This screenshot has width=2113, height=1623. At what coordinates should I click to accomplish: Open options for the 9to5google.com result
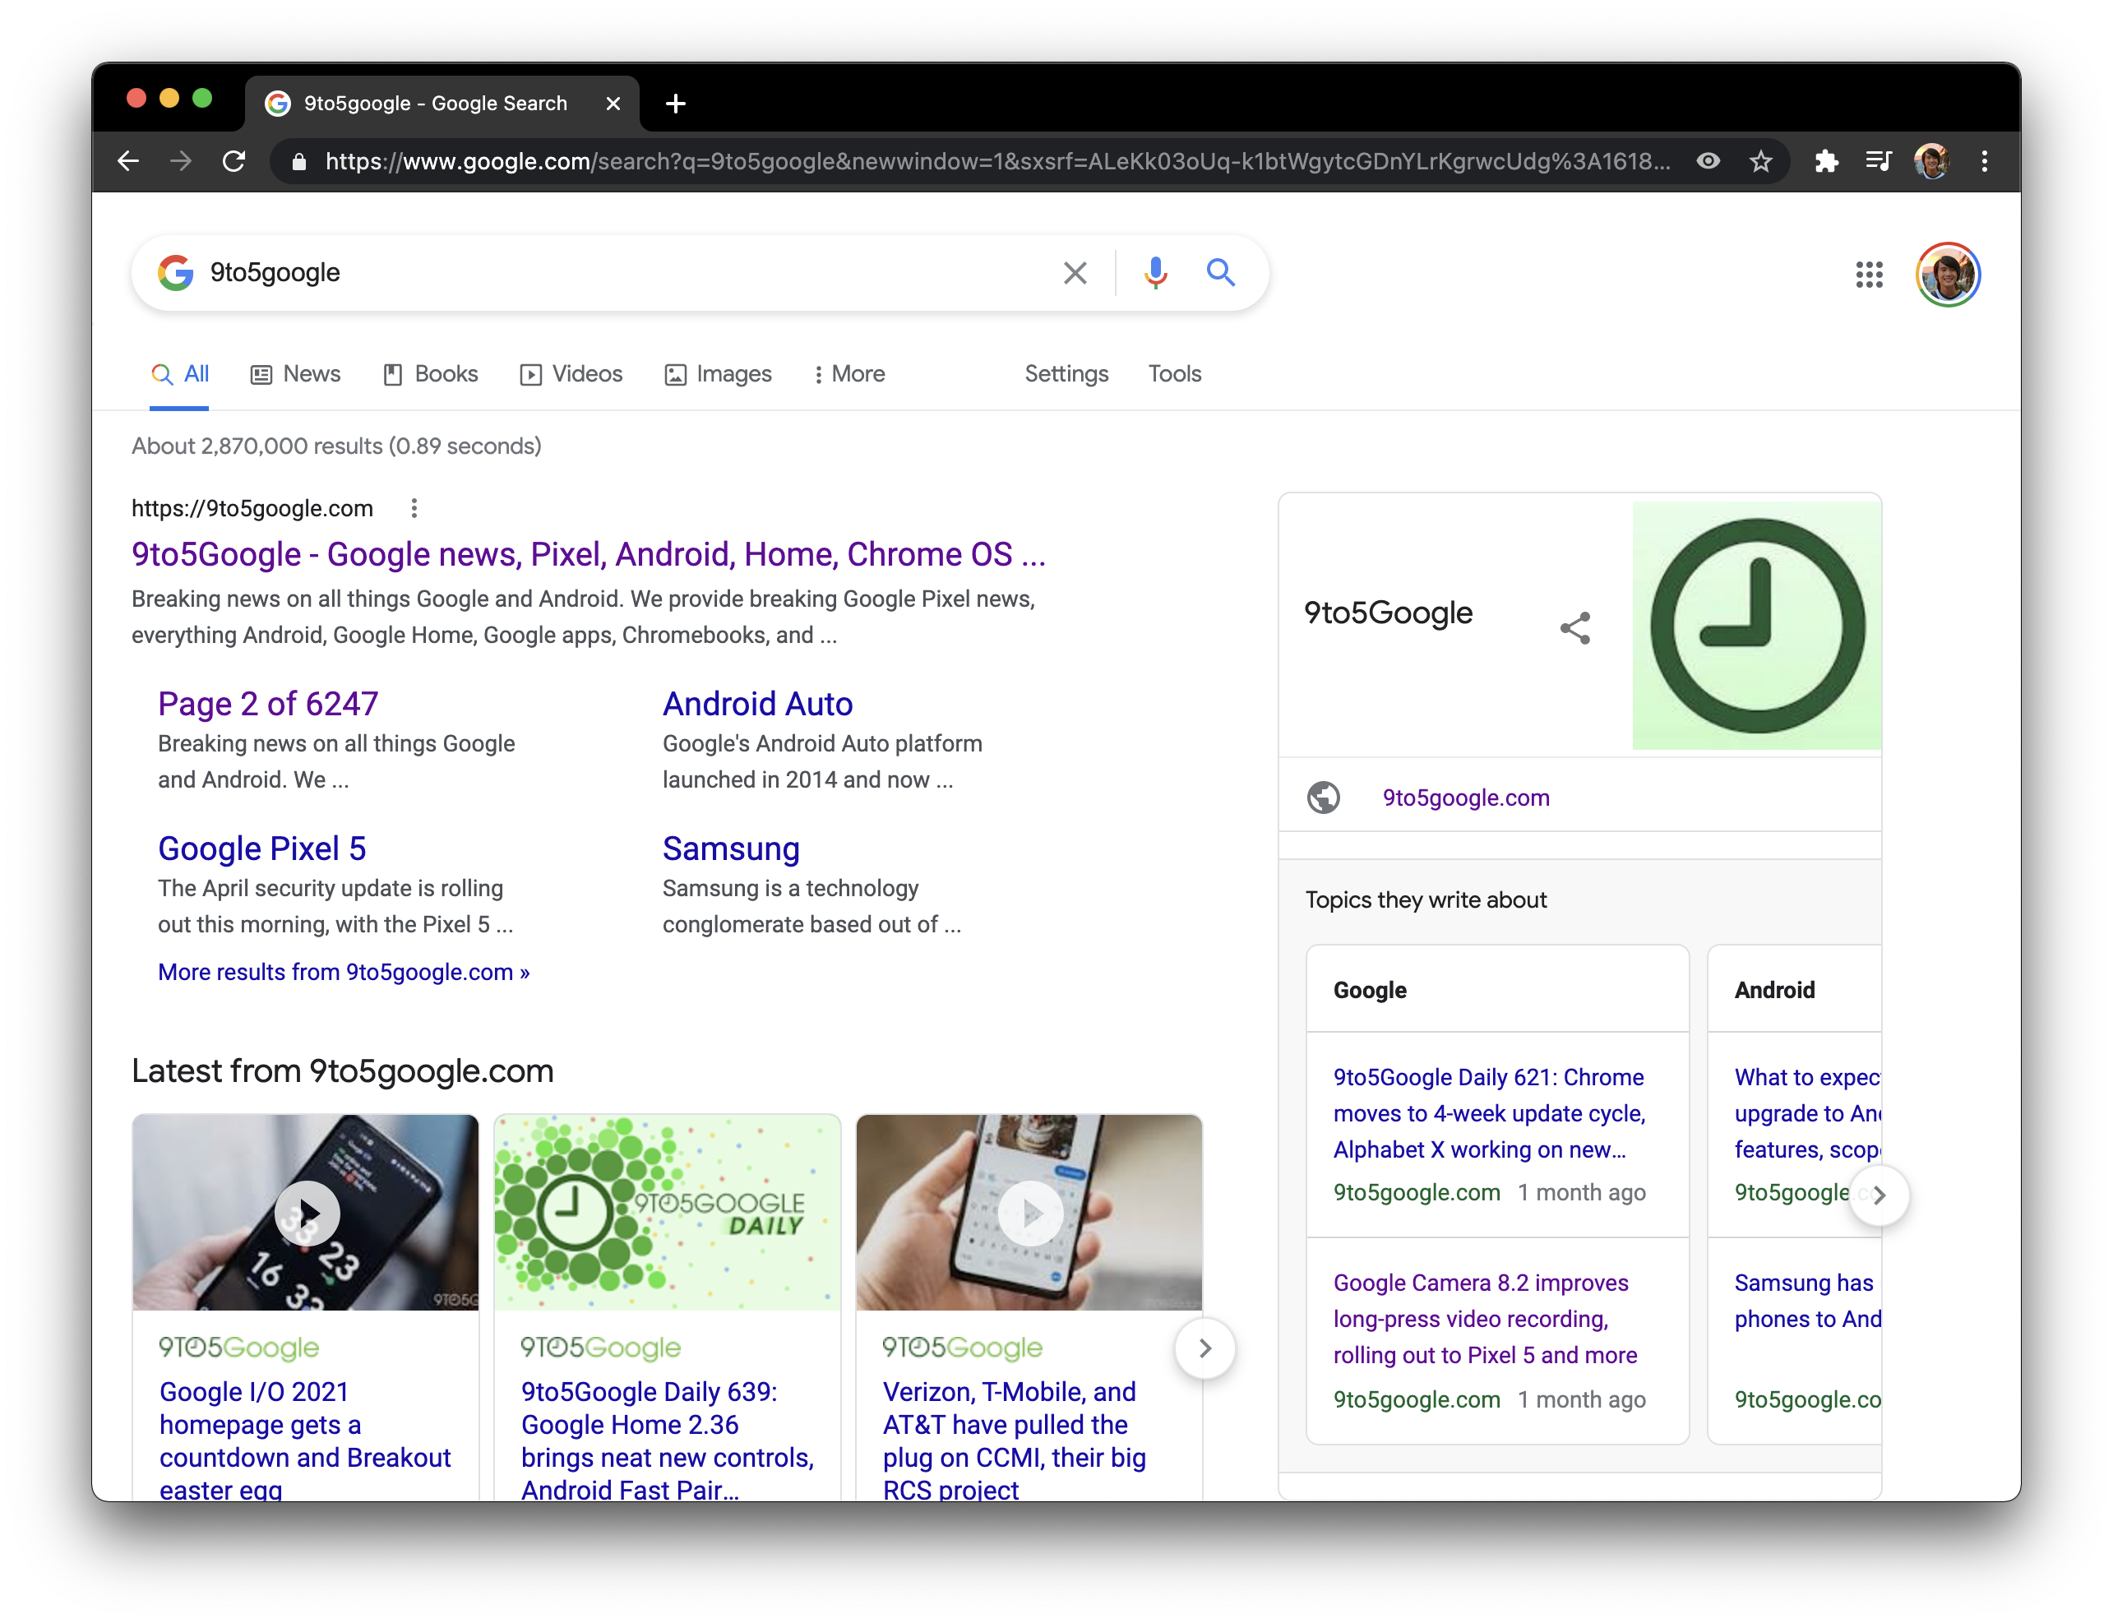click(414, 508)
